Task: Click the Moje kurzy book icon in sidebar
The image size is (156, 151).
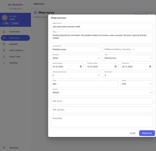Action: pos(4,38)
